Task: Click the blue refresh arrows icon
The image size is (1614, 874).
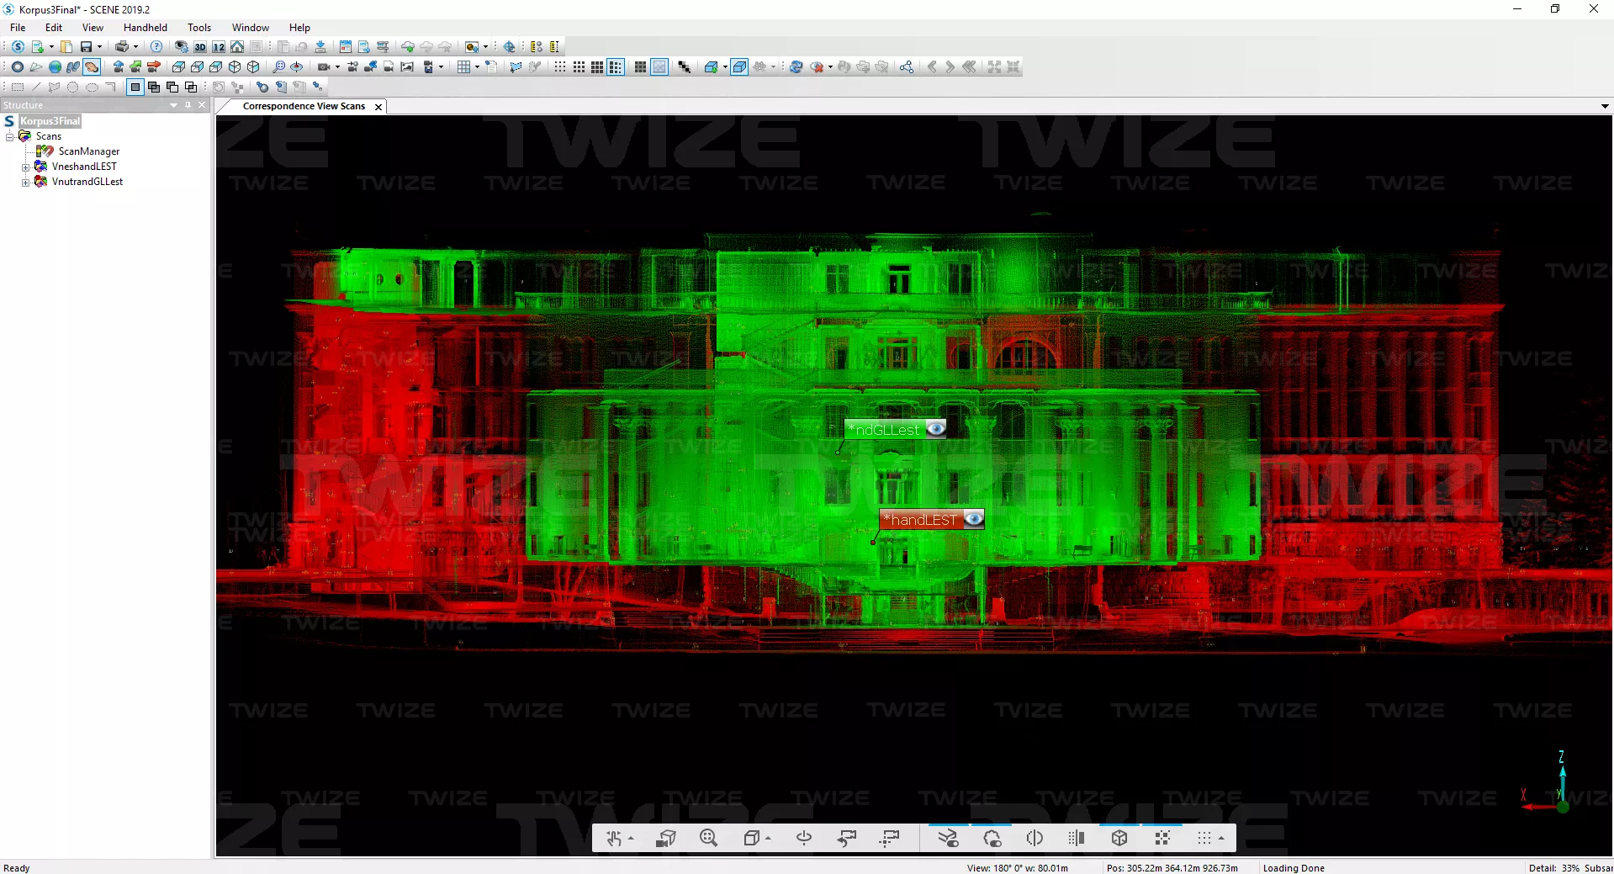Action: pos(796,67)
